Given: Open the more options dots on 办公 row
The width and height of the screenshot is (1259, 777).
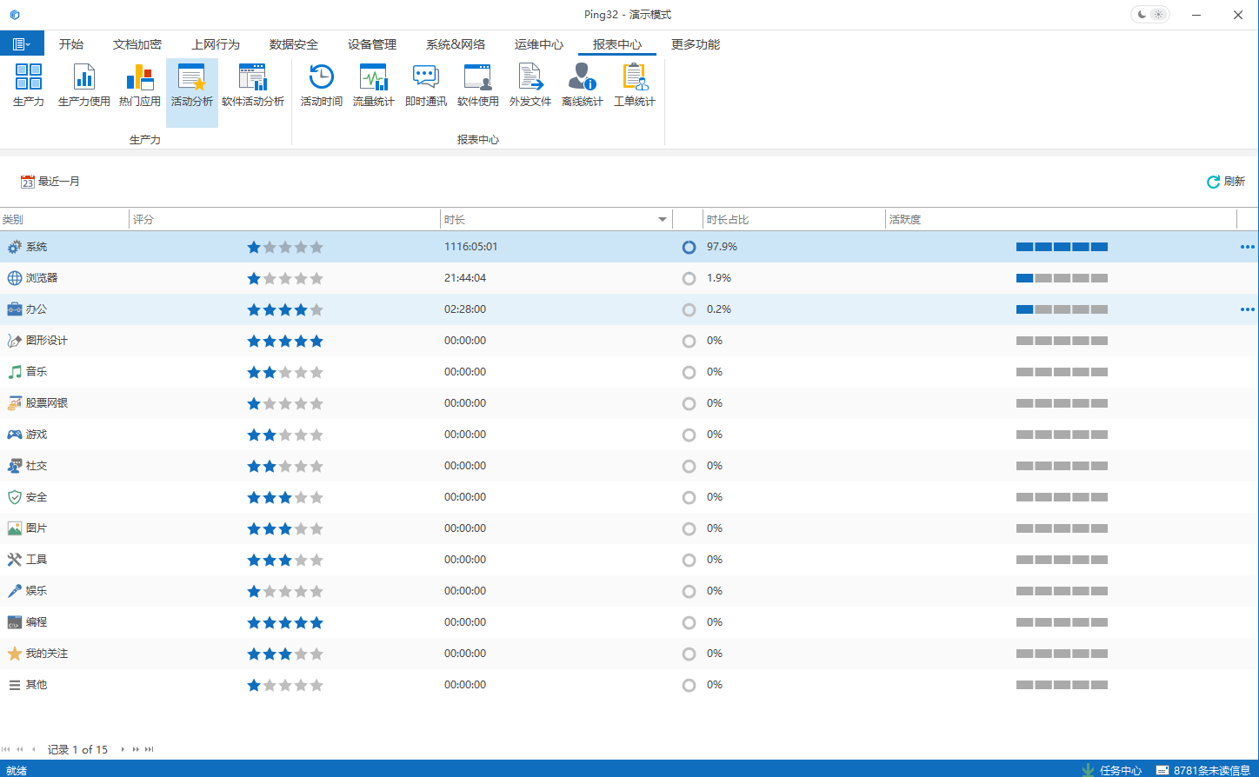Looking at the screenshot, I should click(1247, 309).
